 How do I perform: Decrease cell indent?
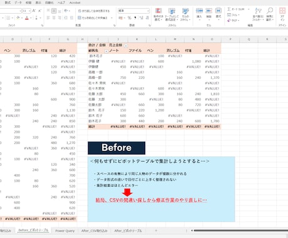(x=66, y=18)
